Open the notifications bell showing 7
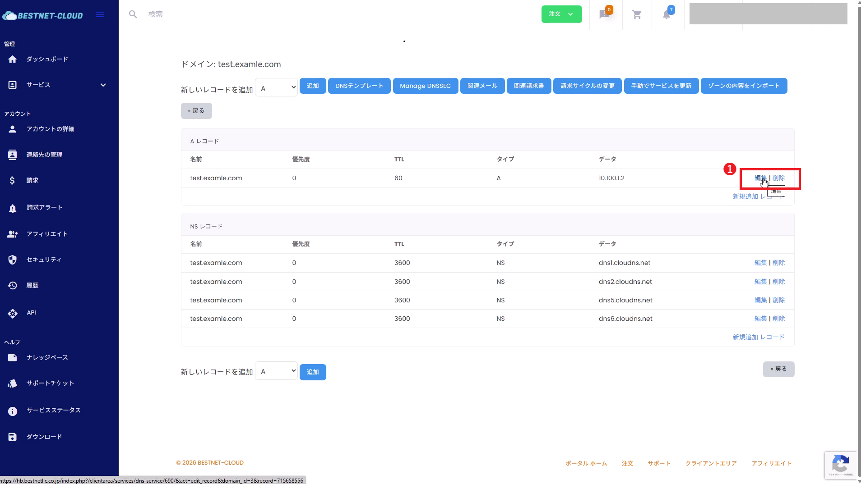 tap(667, 14)
